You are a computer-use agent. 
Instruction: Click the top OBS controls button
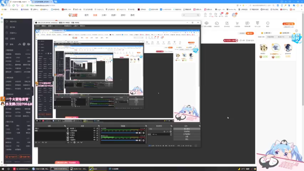(187, 129)
